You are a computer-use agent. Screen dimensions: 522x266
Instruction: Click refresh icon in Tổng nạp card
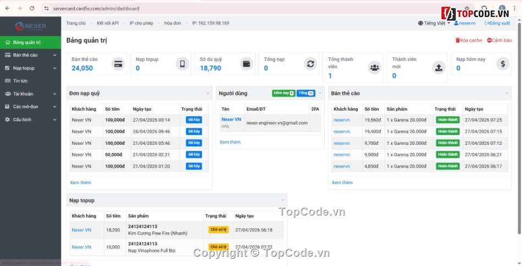click(310, 64)
